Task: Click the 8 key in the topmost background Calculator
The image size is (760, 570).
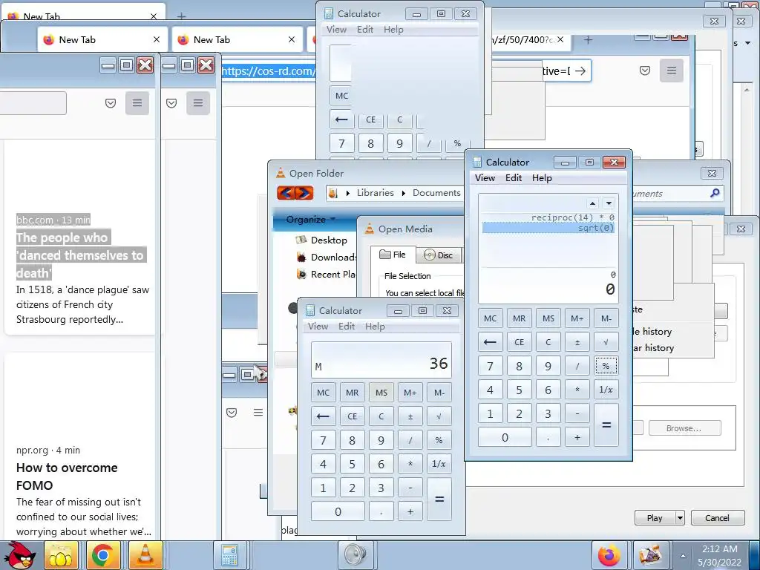Action: 371,143
